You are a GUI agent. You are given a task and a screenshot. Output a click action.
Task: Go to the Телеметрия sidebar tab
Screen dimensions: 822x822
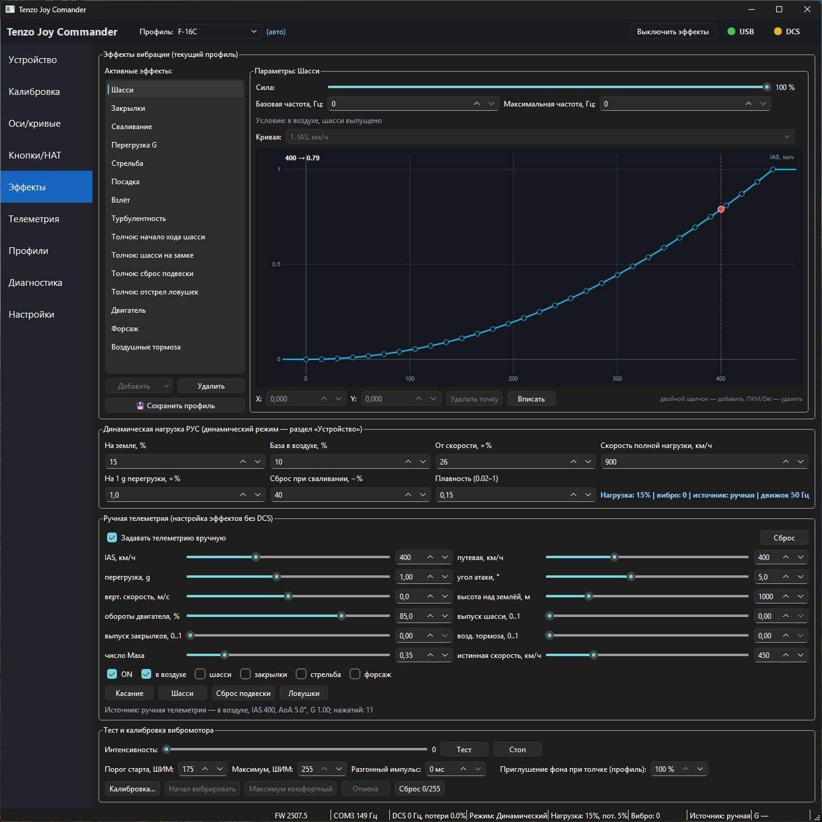(47, 219)
